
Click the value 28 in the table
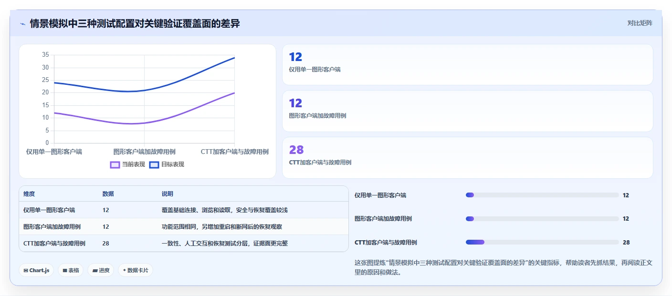[x=106, y=244]
